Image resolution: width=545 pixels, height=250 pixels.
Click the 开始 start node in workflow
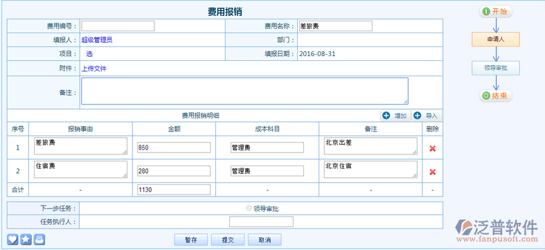coord(496,12)
